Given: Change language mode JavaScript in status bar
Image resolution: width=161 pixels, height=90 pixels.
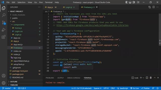Looking at the screenshot, I should [x=123, y=88].
